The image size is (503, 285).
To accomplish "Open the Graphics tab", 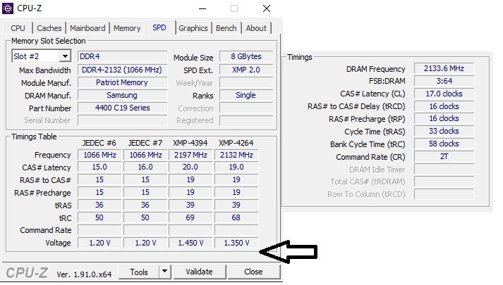I will click(x=193, y=28).
